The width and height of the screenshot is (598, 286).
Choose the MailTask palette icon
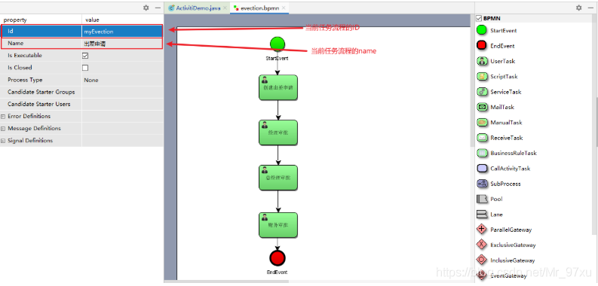pos(482,107)
